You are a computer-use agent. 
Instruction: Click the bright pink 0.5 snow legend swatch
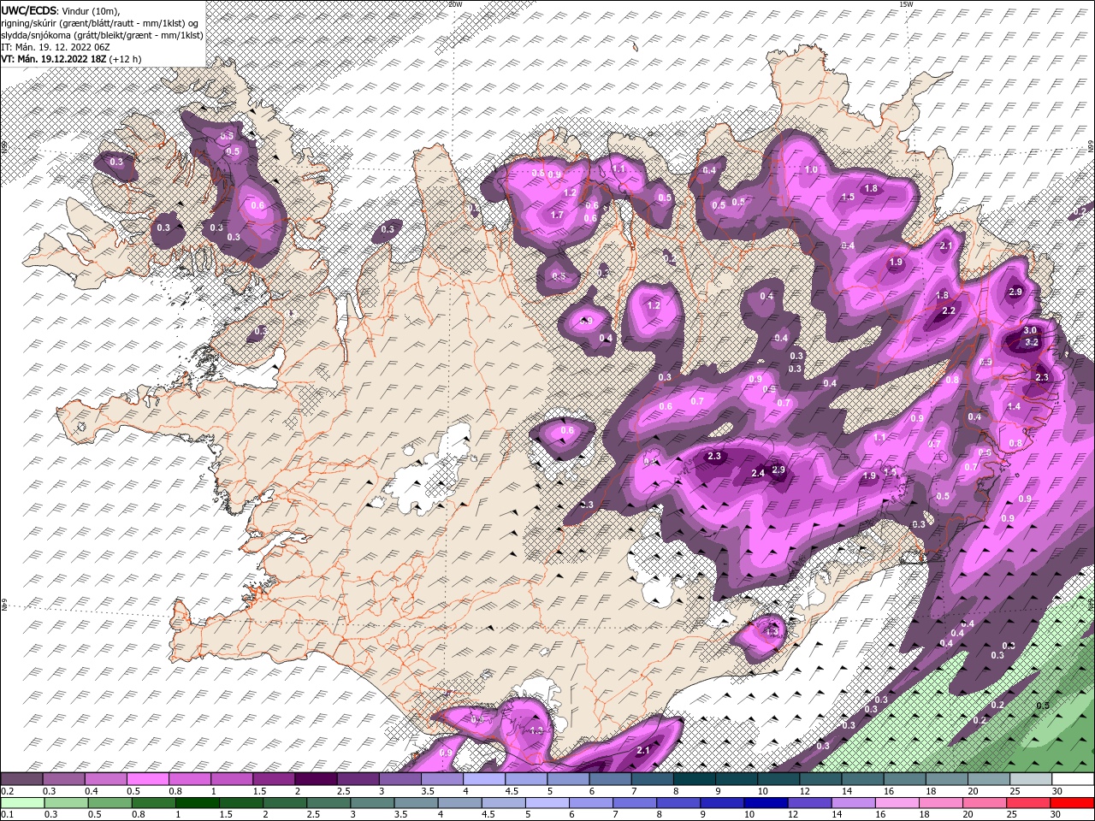pos(148,778)
